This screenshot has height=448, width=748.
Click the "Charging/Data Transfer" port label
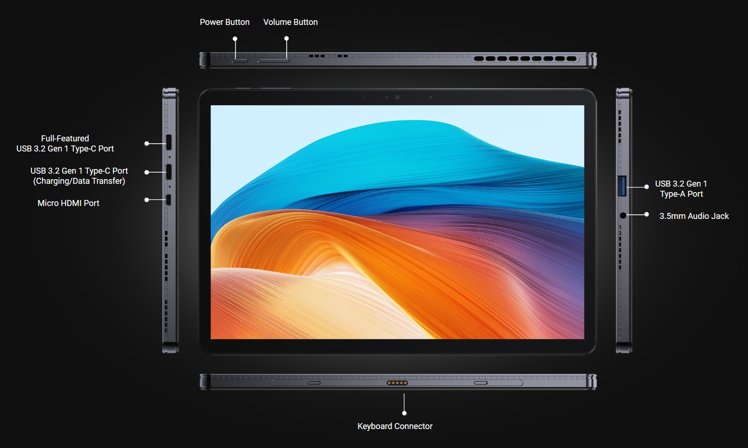pyautogui.click(x=79, y=181)
